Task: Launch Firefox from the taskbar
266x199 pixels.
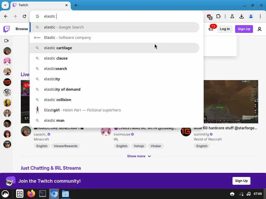Action: tap(31, 194)
